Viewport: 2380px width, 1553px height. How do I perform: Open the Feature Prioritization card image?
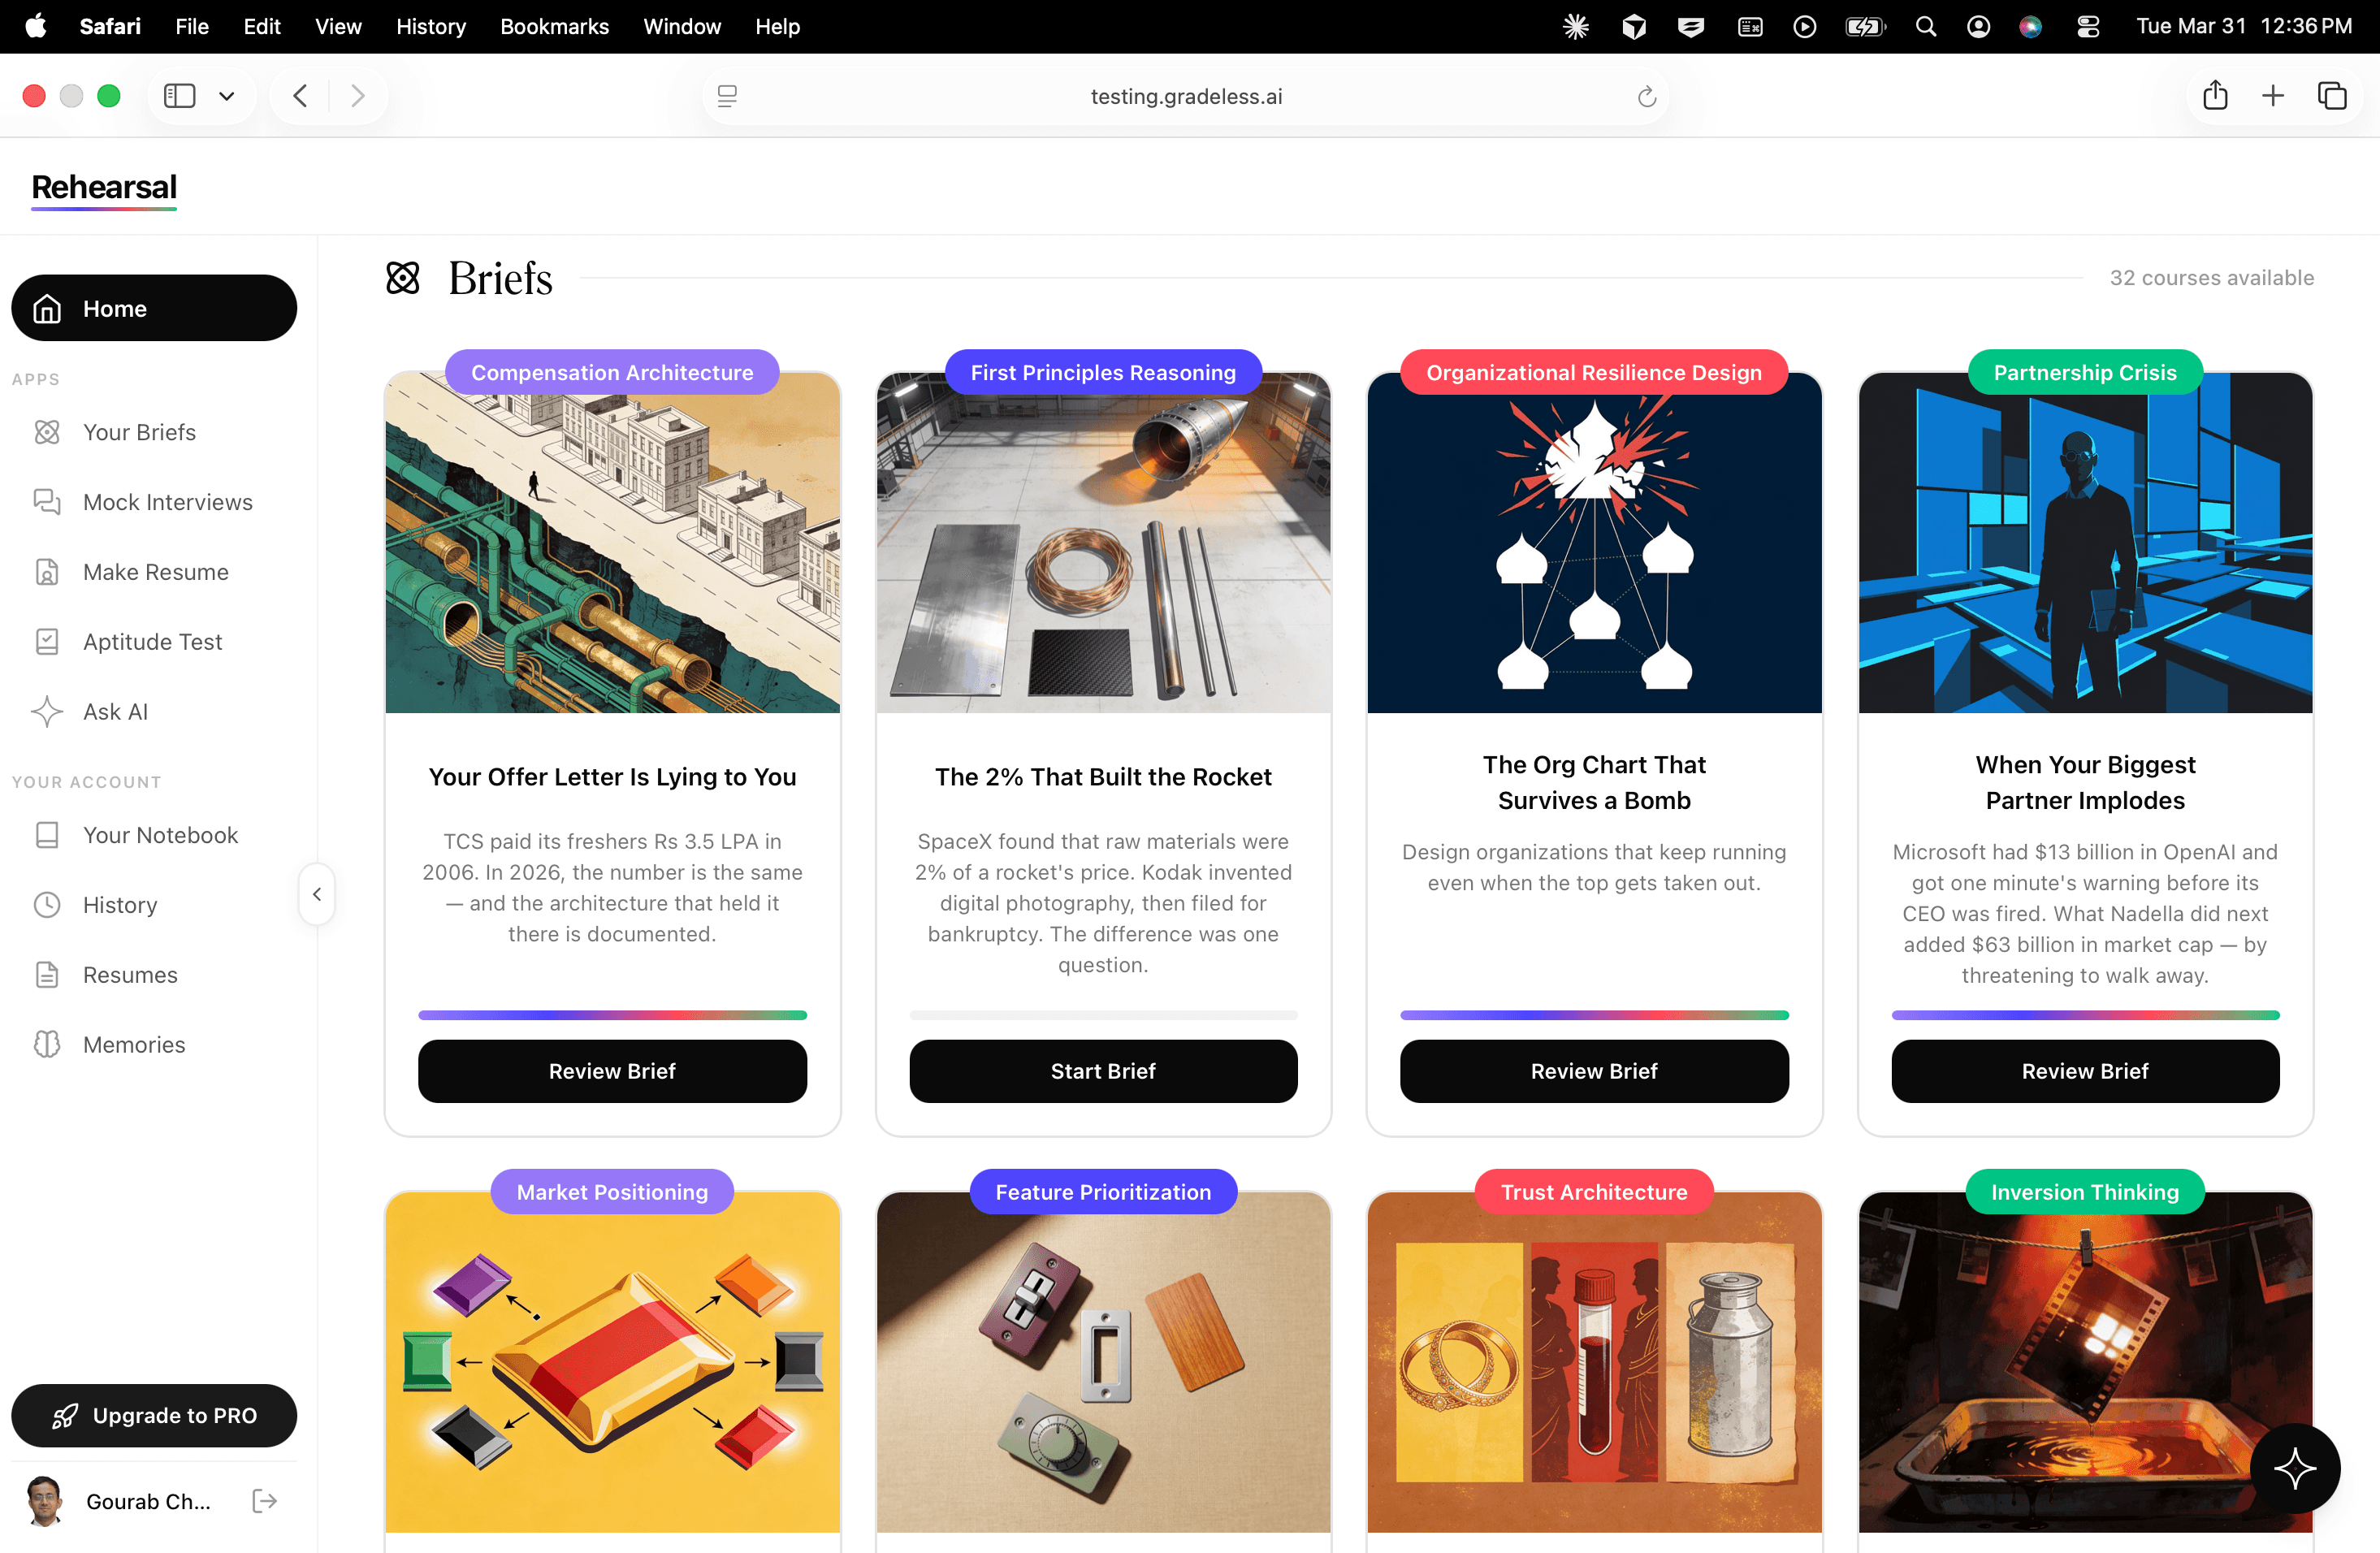coord(1103,1362)
